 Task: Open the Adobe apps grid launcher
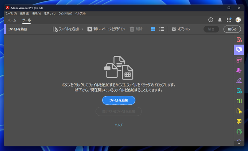(x=229, y=20)
